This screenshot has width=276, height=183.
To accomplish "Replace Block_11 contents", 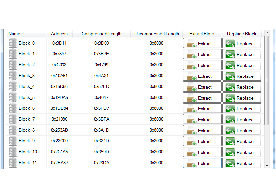I will pos(242,163).
